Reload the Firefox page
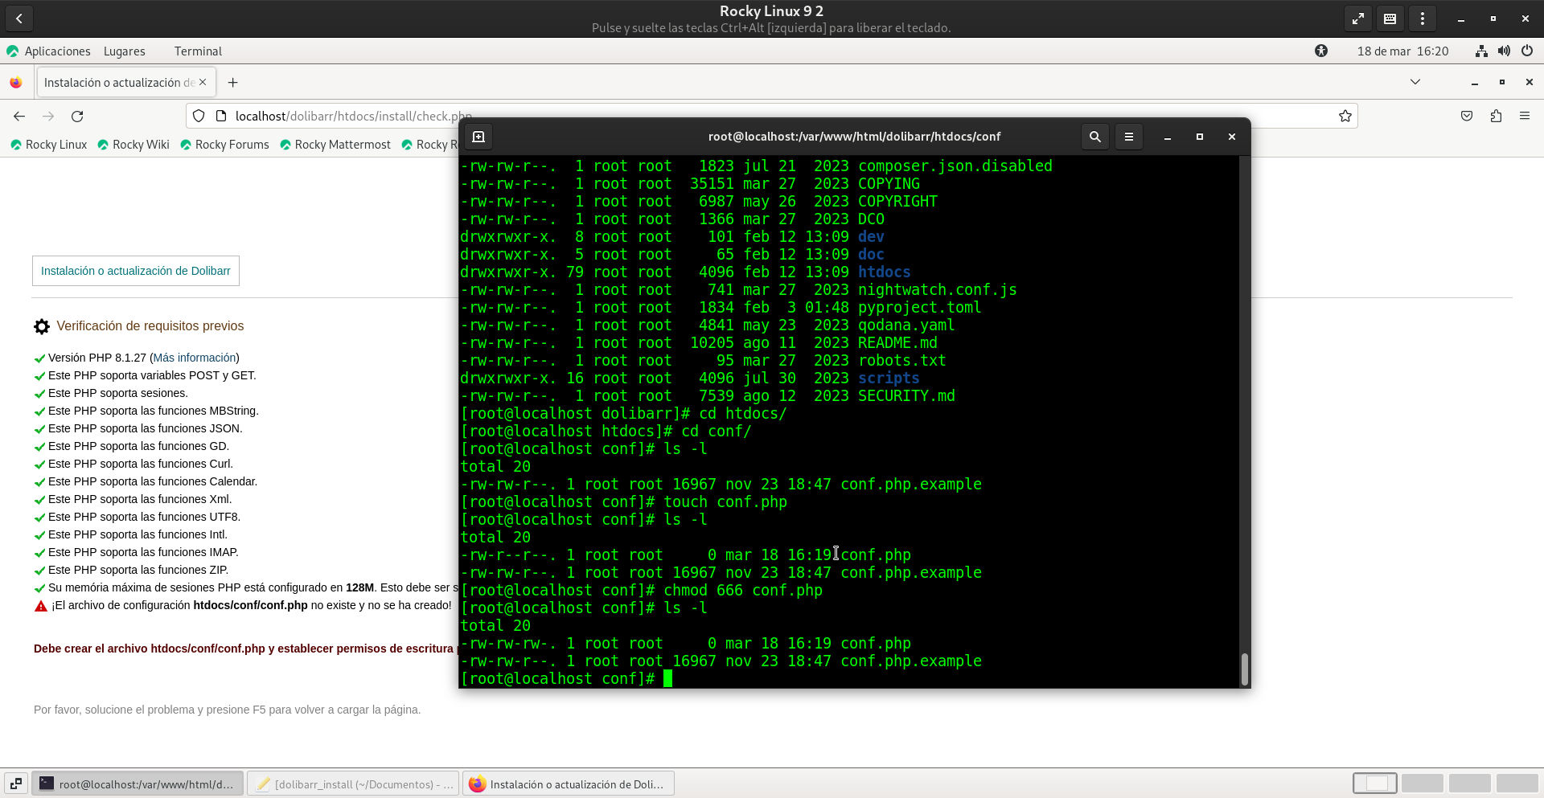The width and height of the screenshot is (1544, 798). click(77, 117)
